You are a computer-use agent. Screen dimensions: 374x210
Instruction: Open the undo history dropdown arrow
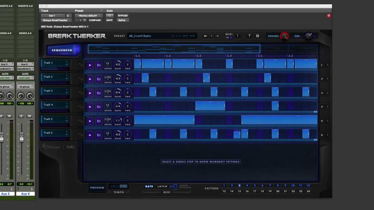pos(211,36)
